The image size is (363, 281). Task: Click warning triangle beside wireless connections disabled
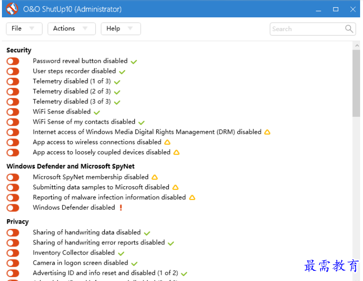tap(167, 142)
